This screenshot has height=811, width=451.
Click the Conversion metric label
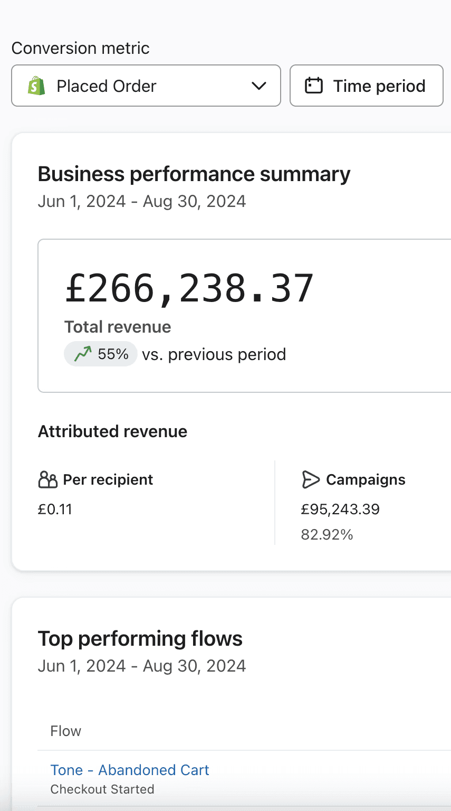[80, 48]
